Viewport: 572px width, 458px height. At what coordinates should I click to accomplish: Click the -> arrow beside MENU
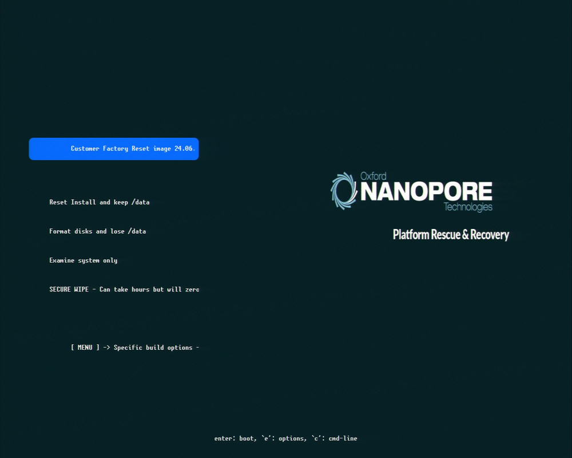coord(106,348)
